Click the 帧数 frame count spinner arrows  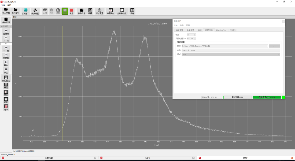[195, 35]
